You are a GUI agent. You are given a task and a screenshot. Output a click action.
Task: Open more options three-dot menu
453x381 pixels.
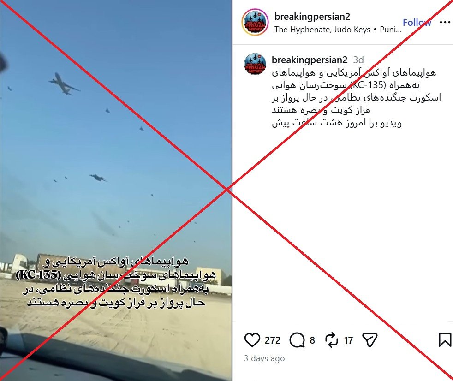click(x=445, y=22)
